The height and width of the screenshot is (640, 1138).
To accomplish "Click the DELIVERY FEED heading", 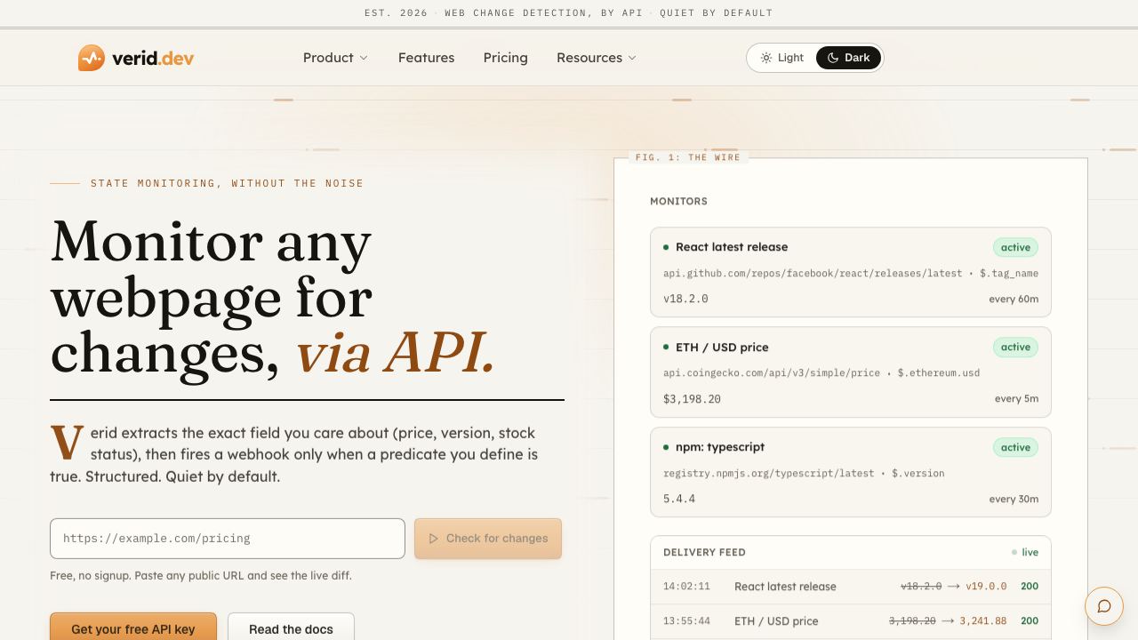I will [704, 552].
